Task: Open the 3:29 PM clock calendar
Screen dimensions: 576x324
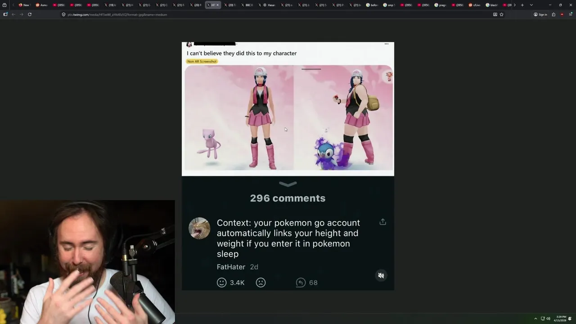Action: tap(561, 319)
